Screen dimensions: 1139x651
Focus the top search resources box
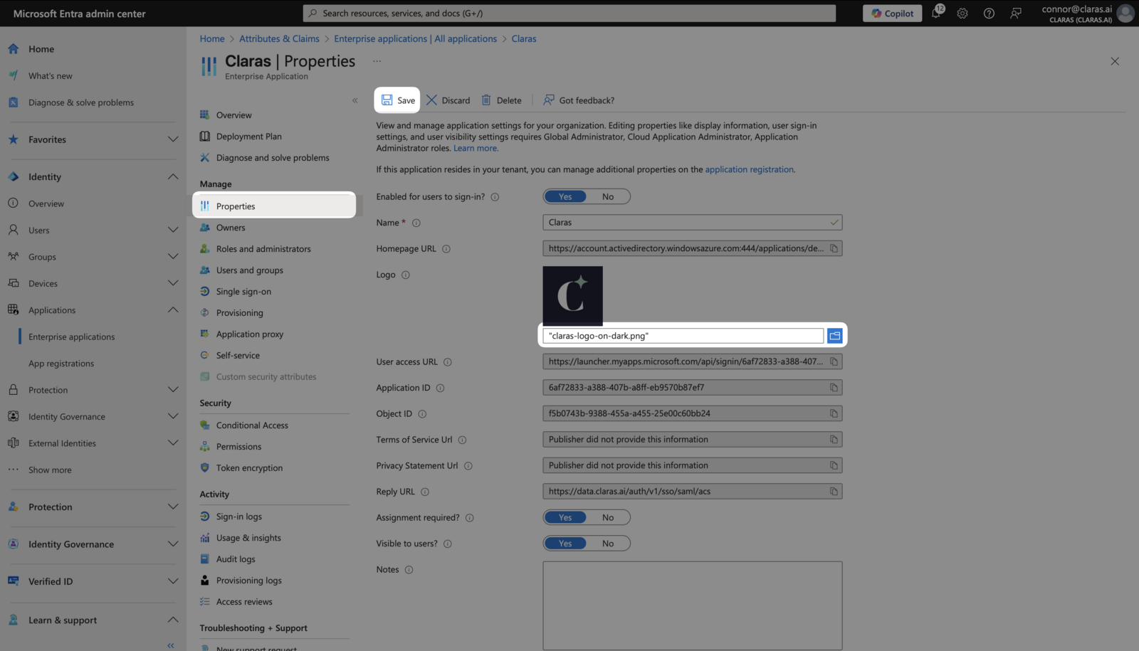click(569, 14)
